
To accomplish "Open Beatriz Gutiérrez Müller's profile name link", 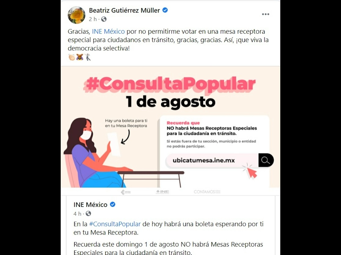I will 124,10.
